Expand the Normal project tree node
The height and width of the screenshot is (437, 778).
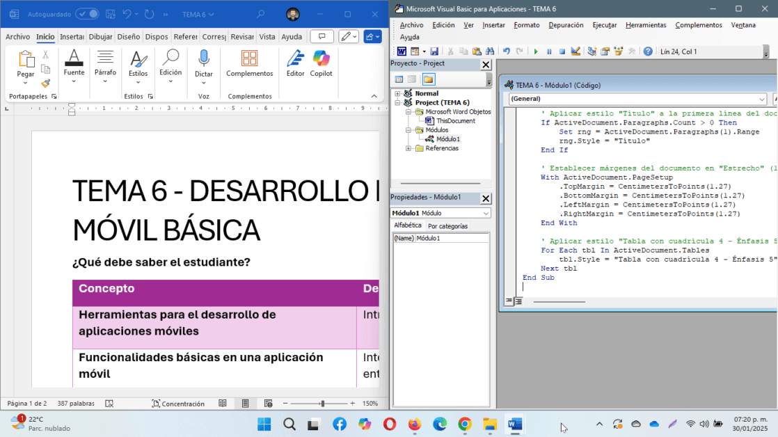(398, 93)
